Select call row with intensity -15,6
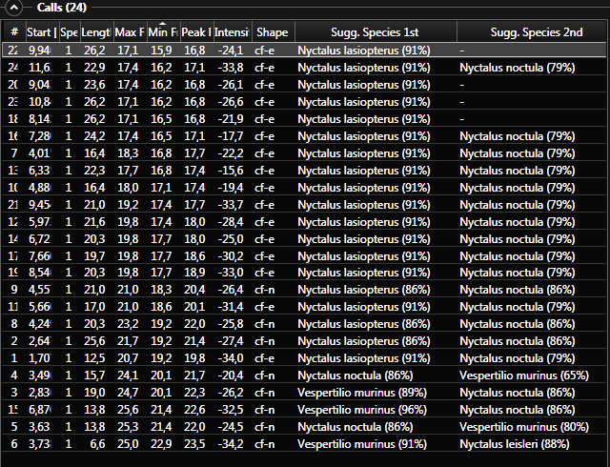 [x=231, y=170]
